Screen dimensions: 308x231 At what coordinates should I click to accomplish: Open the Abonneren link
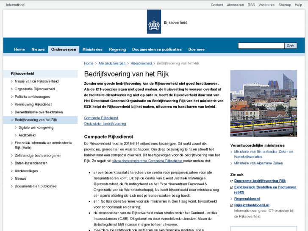coord(235,5)
